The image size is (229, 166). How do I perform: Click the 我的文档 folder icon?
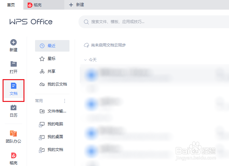[x=41, y=150]
